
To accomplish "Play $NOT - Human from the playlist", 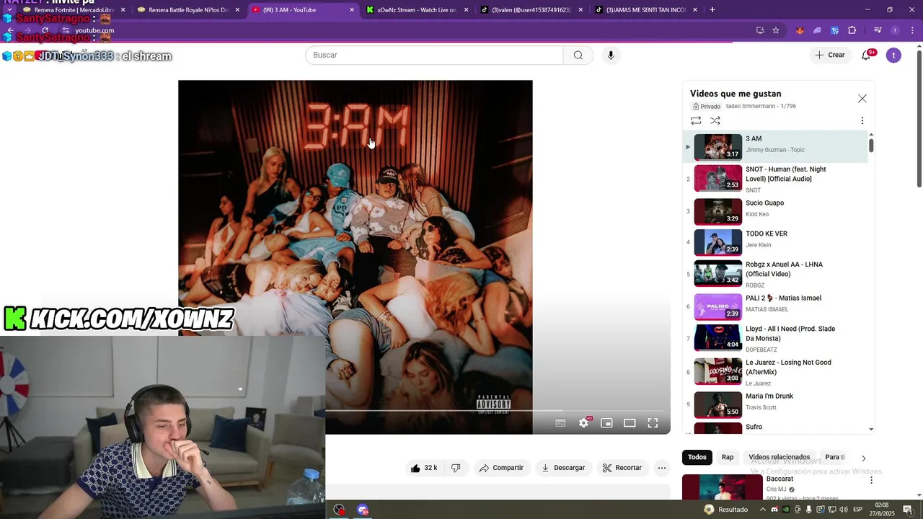I will (775, 179).
